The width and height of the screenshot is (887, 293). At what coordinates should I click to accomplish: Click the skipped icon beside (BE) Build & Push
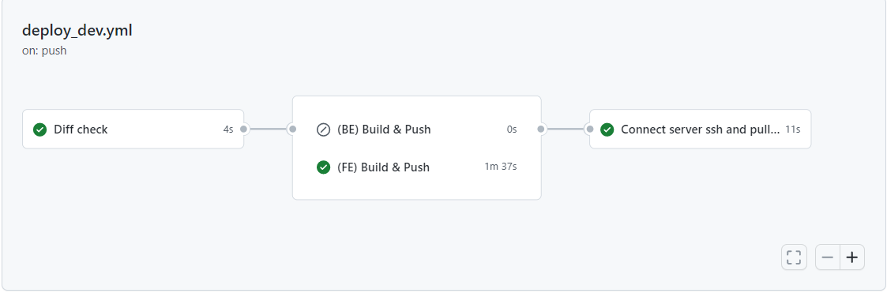323,130
